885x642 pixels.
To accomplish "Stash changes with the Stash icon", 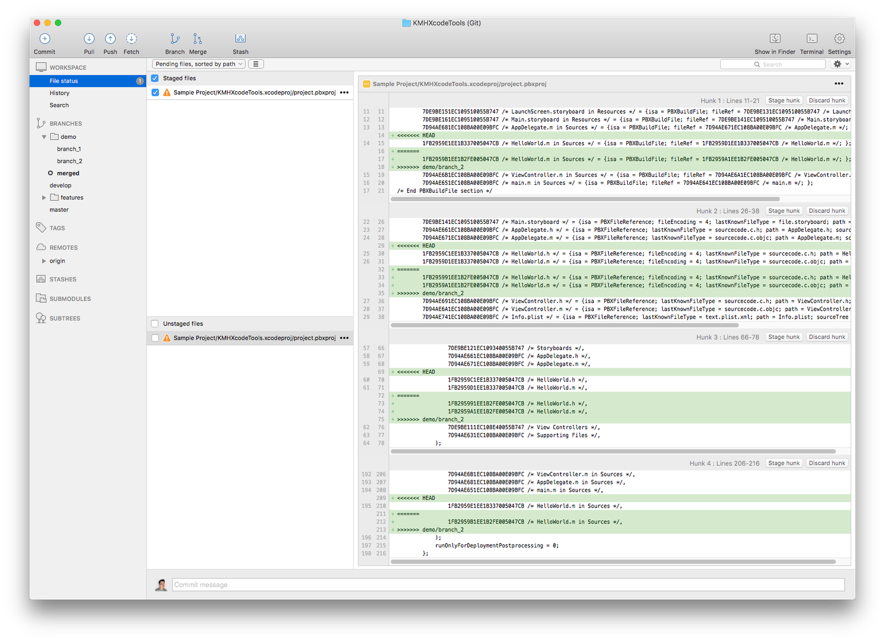I will pyautogui.click(x=240, y=39).
